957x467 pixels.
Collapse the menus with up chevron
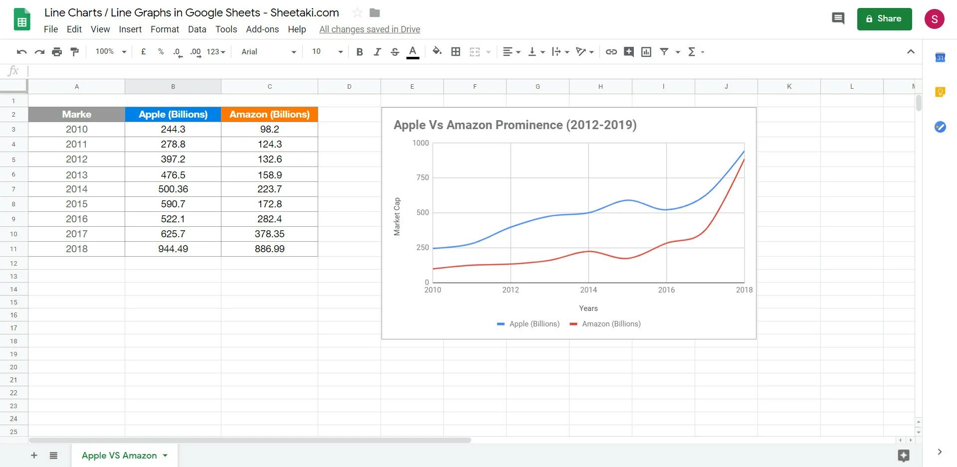(x=911, y=51)
